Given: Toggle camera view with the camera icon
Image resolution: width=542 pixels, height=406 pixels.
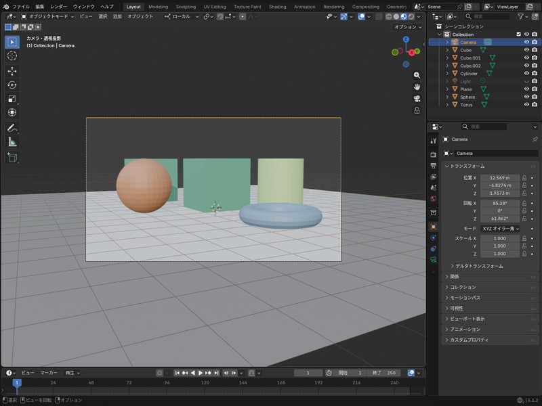Looking at the screenshot, I should [417, 99].
